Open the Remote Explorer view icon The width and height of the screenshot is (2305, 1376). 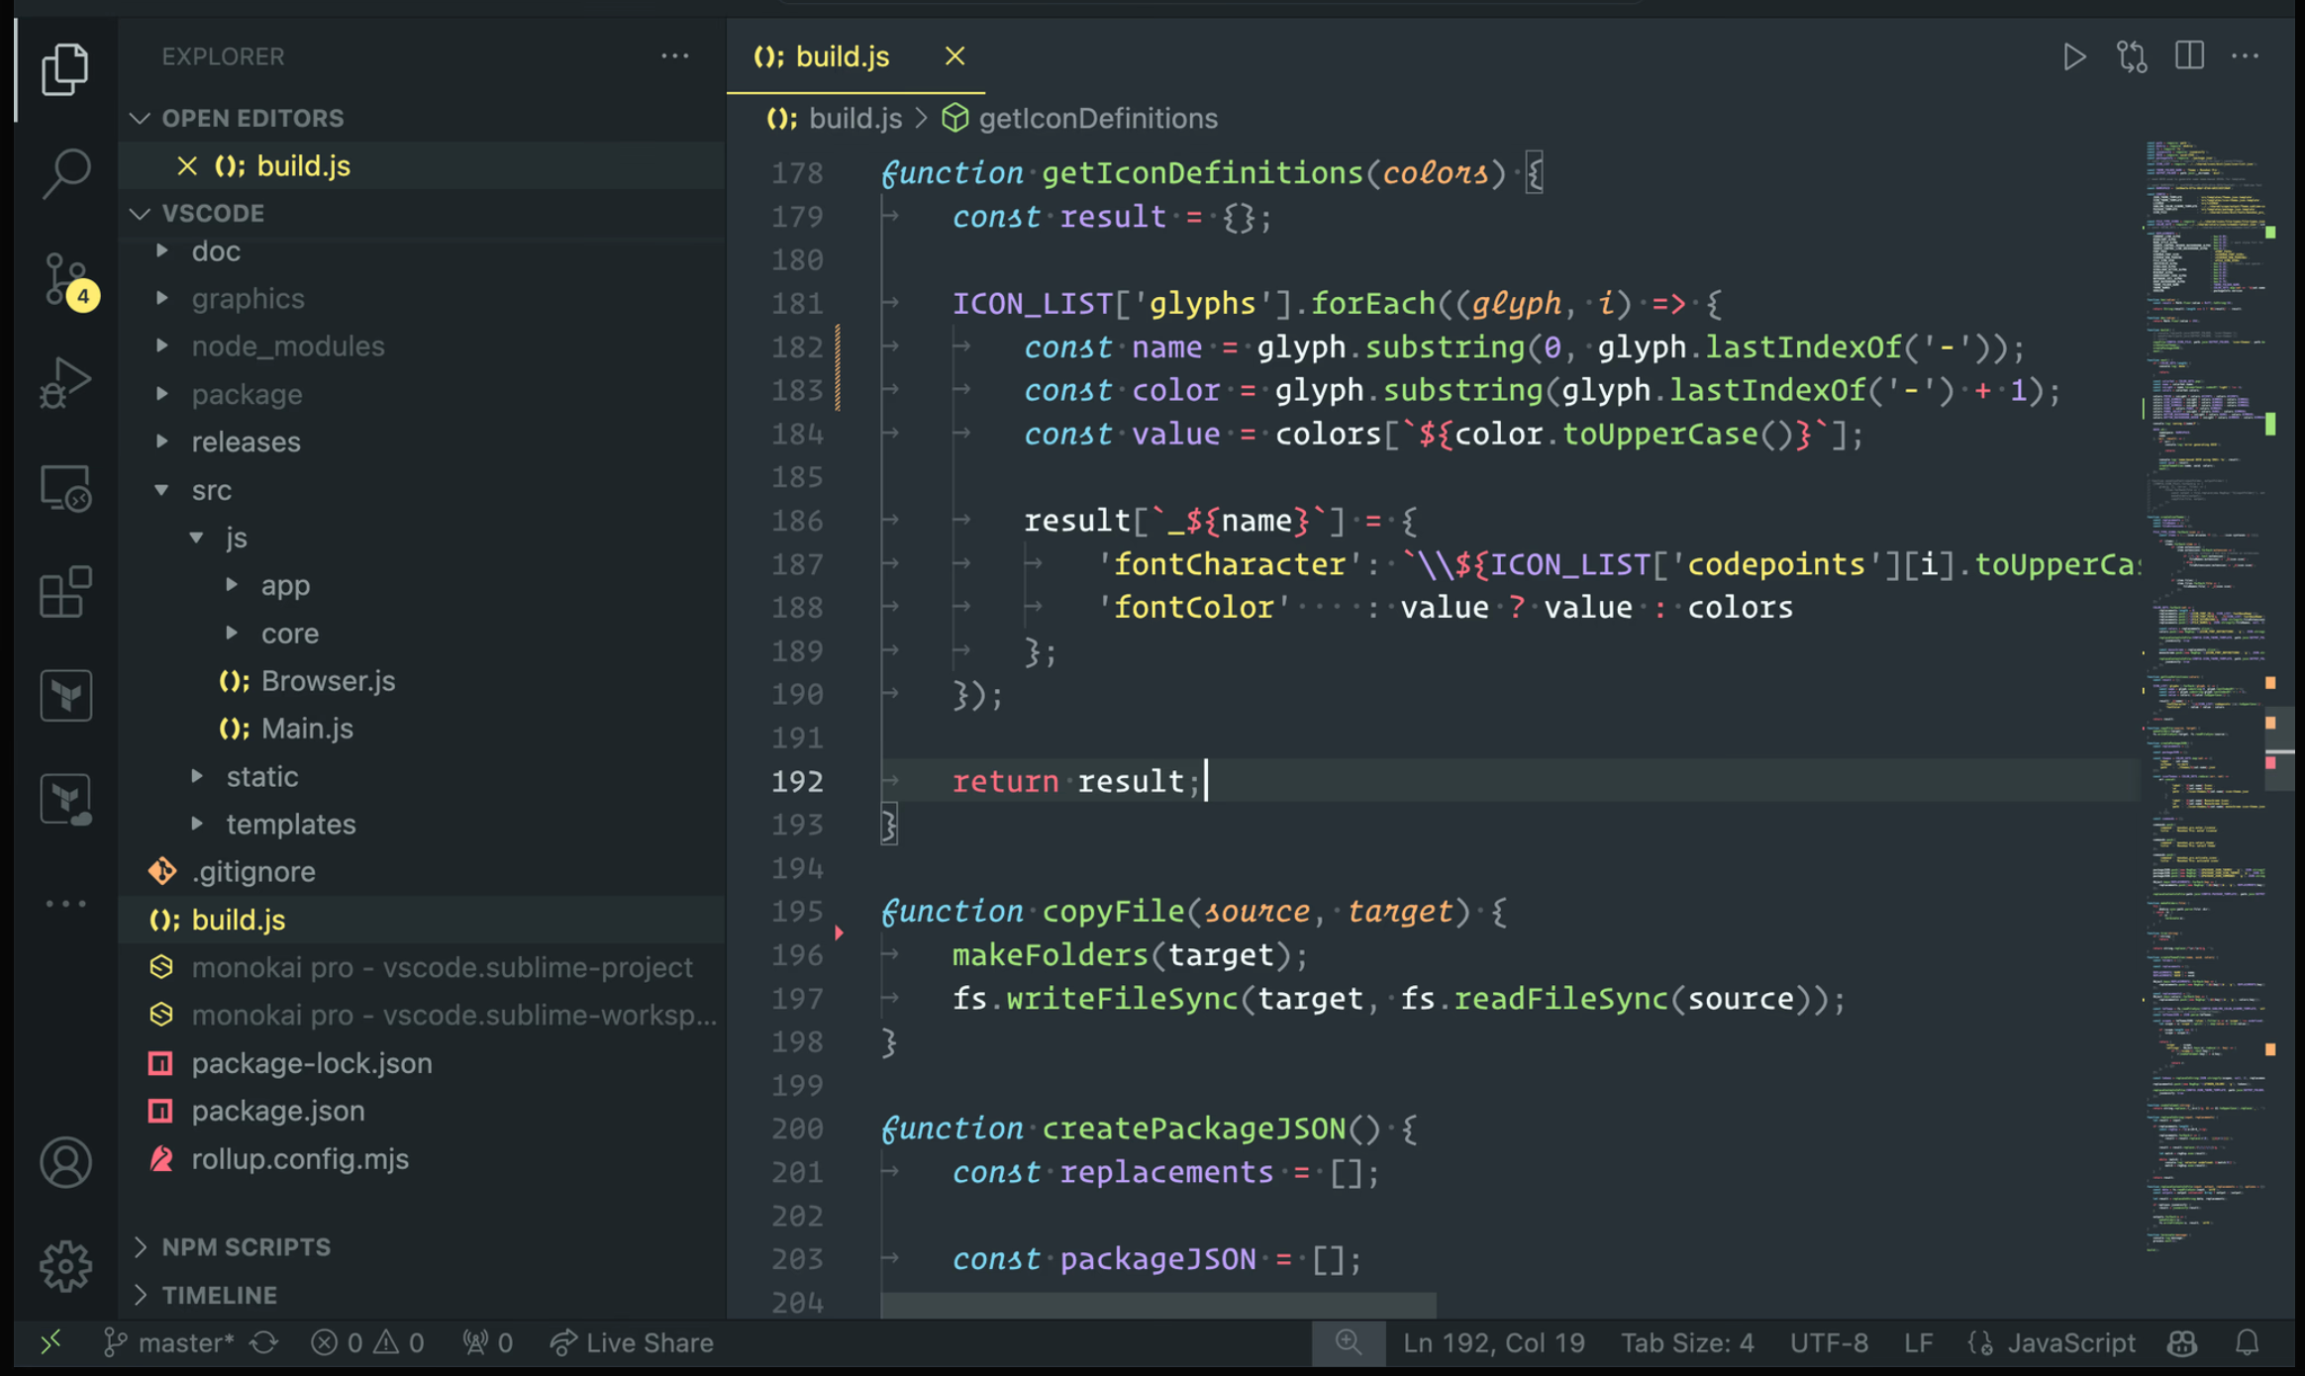(65, 488)
